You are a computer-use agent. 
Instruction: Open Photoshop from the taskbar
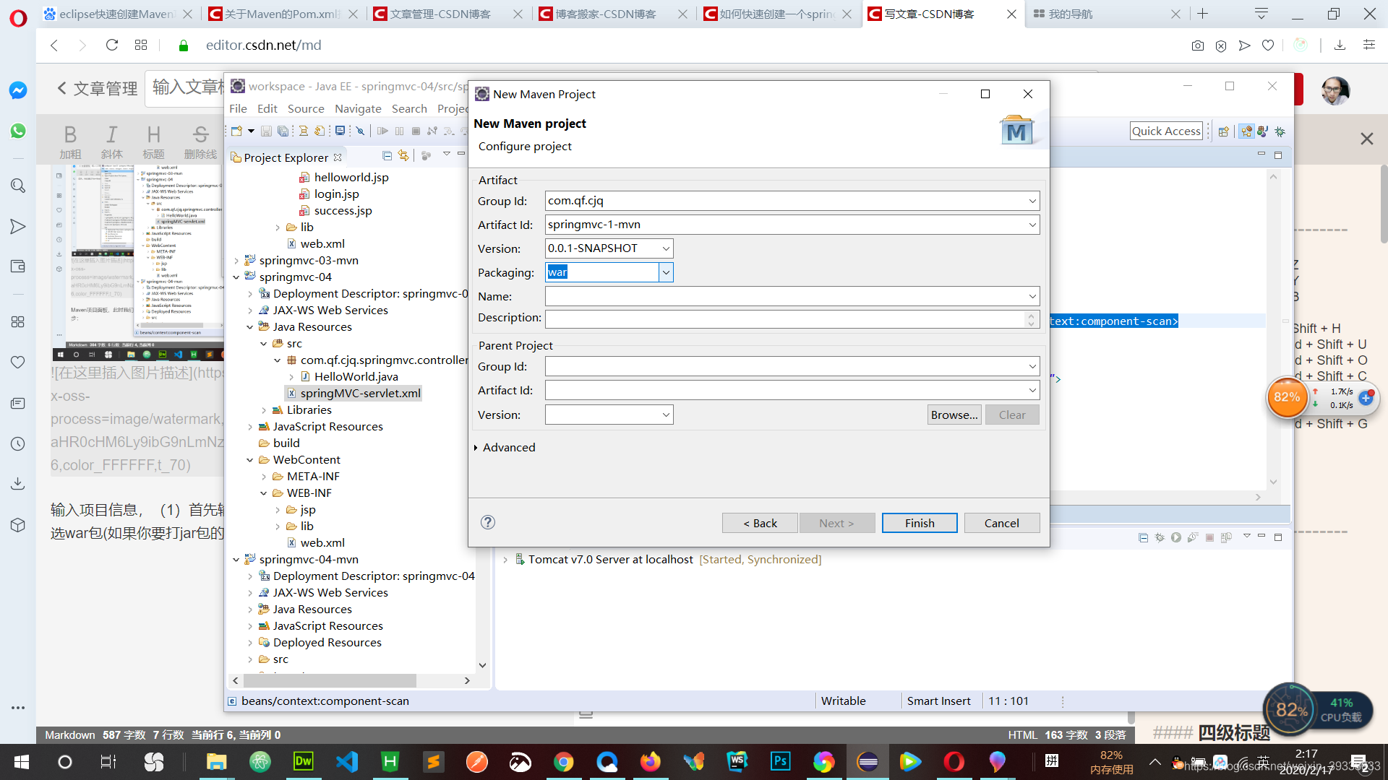point(780,761)
